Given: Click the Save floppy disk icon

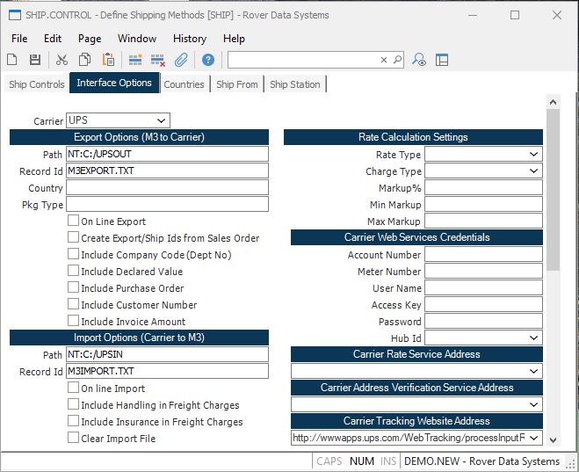Looking at the screenshot, I should point(35,60).
